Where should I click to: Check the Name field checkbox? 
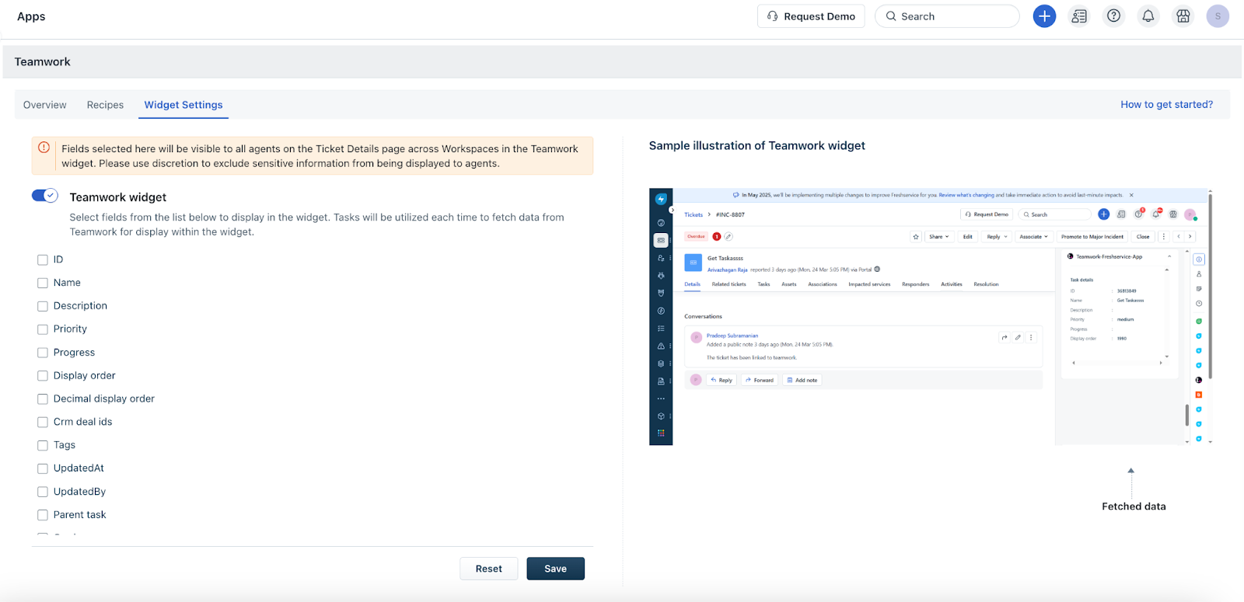click(43, 284)
